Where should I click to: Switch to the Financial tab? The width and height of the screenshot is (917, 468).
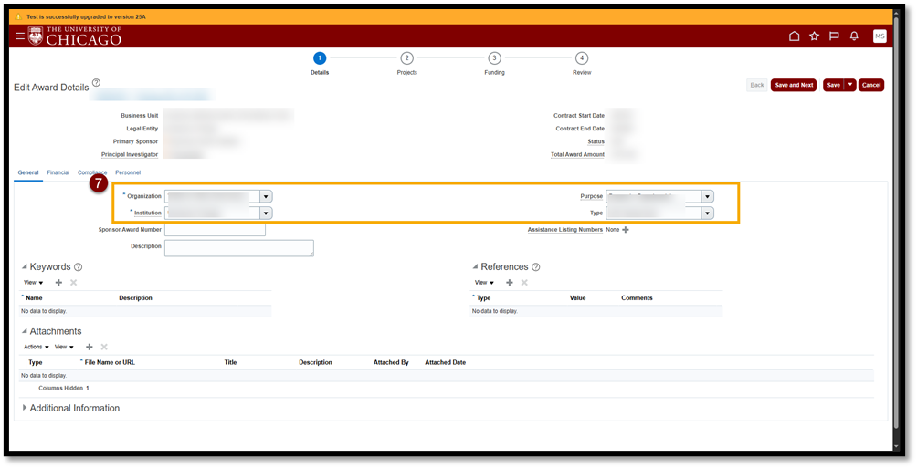[58, 172]
